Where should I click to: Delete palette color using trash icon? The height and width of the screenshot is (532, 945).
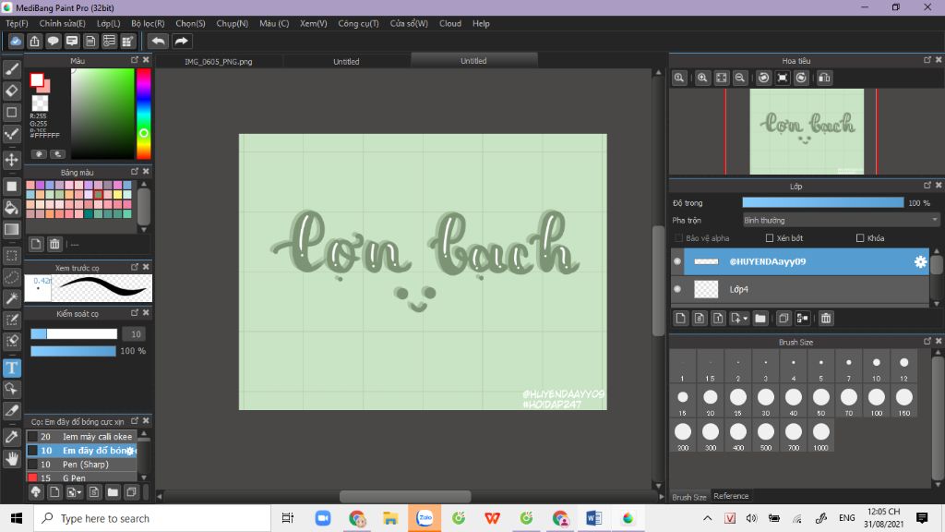54,244
